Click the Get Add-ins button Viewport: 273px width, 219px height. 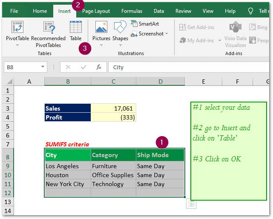click(197, 27)
